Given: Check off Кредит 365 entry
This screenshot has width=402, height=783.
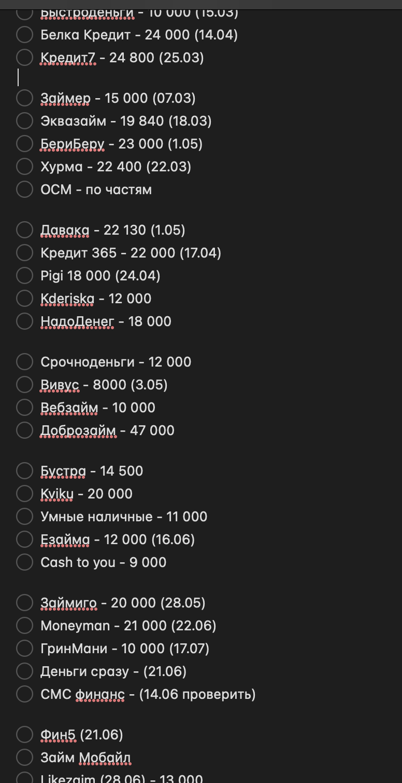Looking at the screenshot, I should pos(24,253).
